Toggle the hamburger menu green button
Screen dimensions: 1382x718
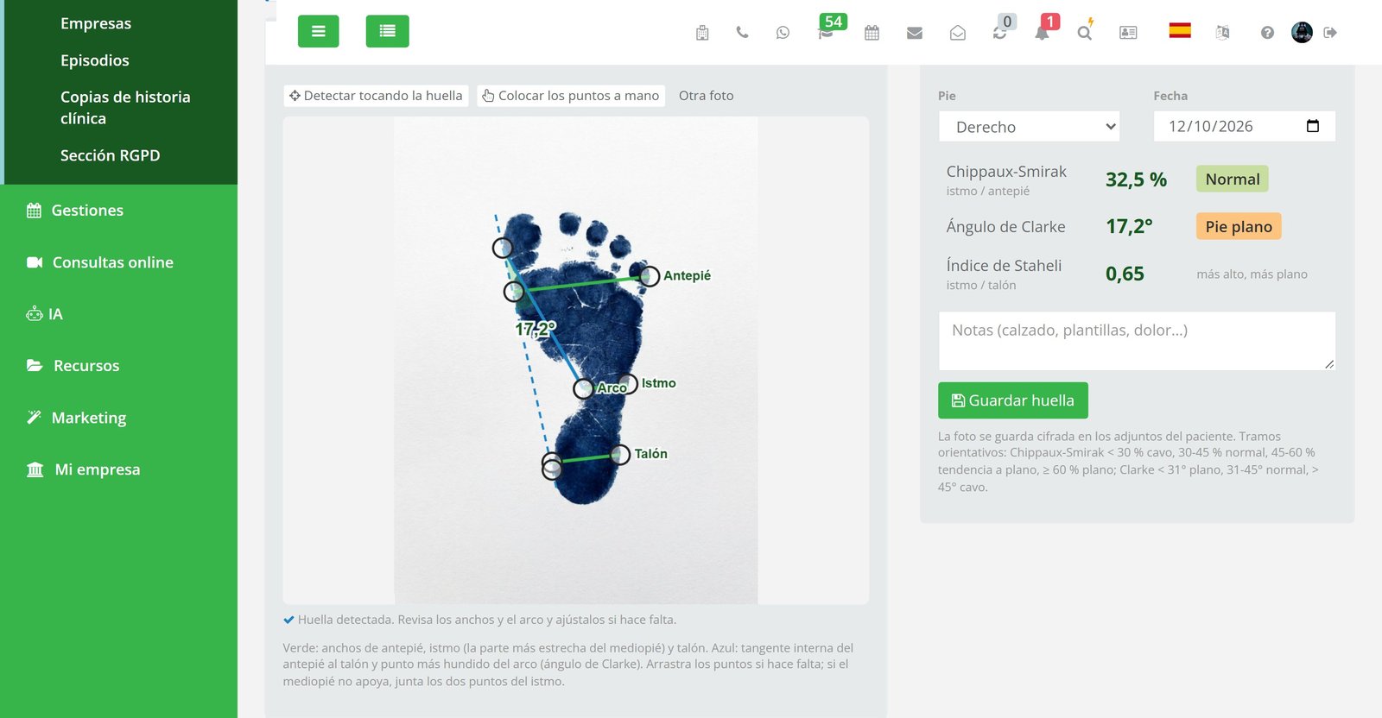point(319,31)
